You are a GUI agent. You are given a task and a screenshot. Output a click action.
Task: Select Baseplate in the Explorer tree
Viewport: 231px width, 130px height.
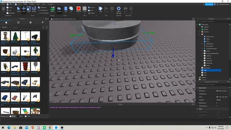[206, 68]
